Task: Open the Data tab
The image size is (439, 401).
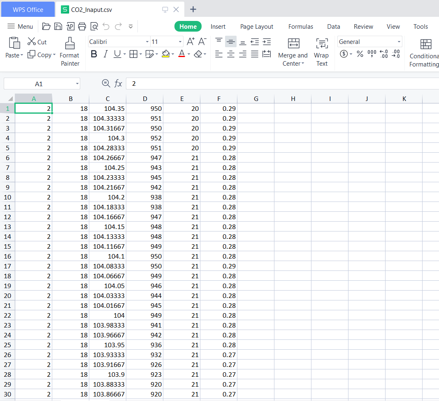Action: click(333, 27)
